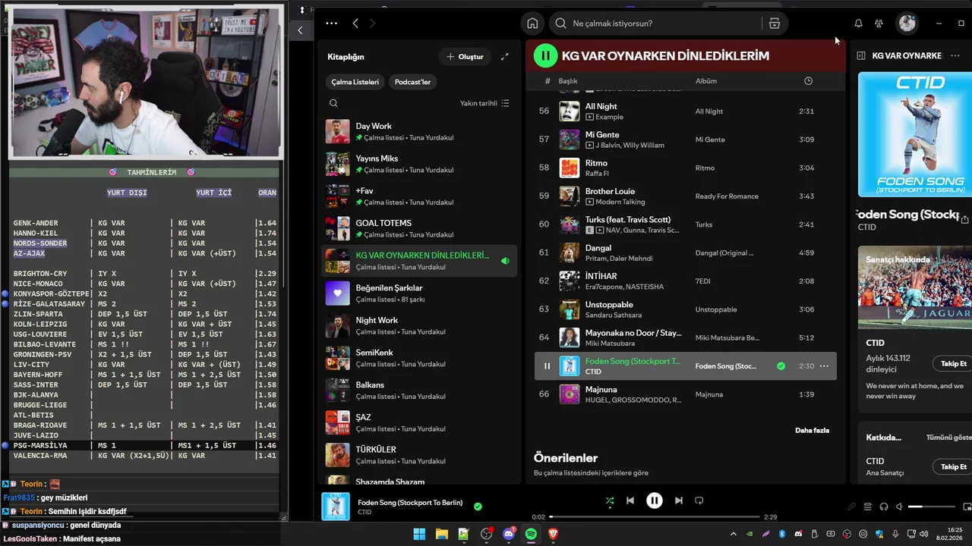Click Tümünü göster in credits section
Screen dimensions: 972x546
click(948, 438)
